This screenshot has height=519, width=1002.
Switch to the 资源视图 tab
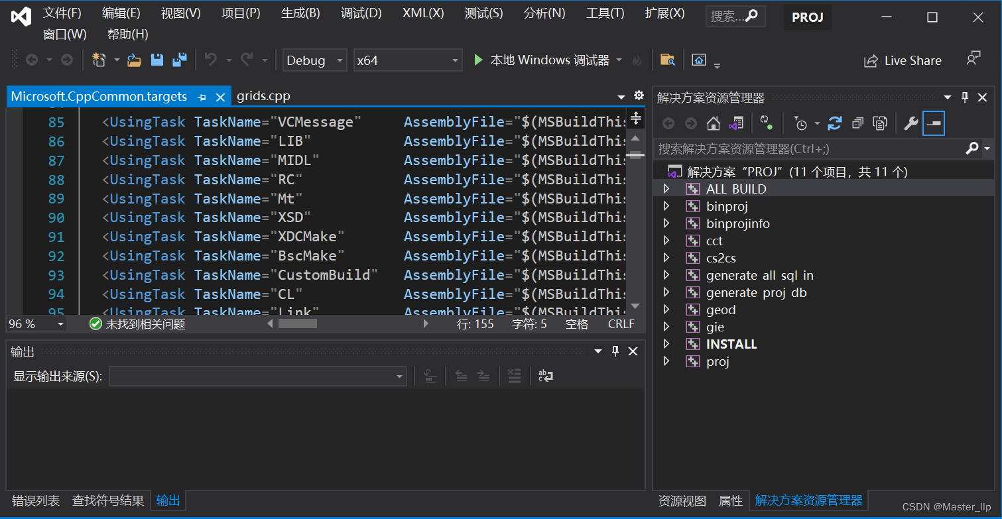coord(682,500)
